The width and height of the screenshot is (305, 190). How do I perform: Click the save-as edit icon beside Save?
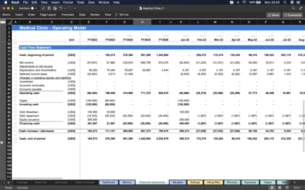[55, 8]
